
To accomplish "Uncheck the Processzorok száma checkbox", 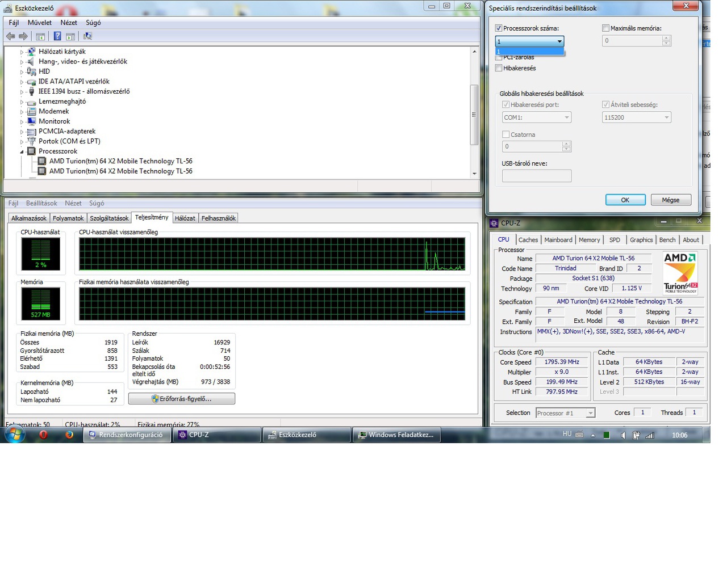I will (499, 28).
